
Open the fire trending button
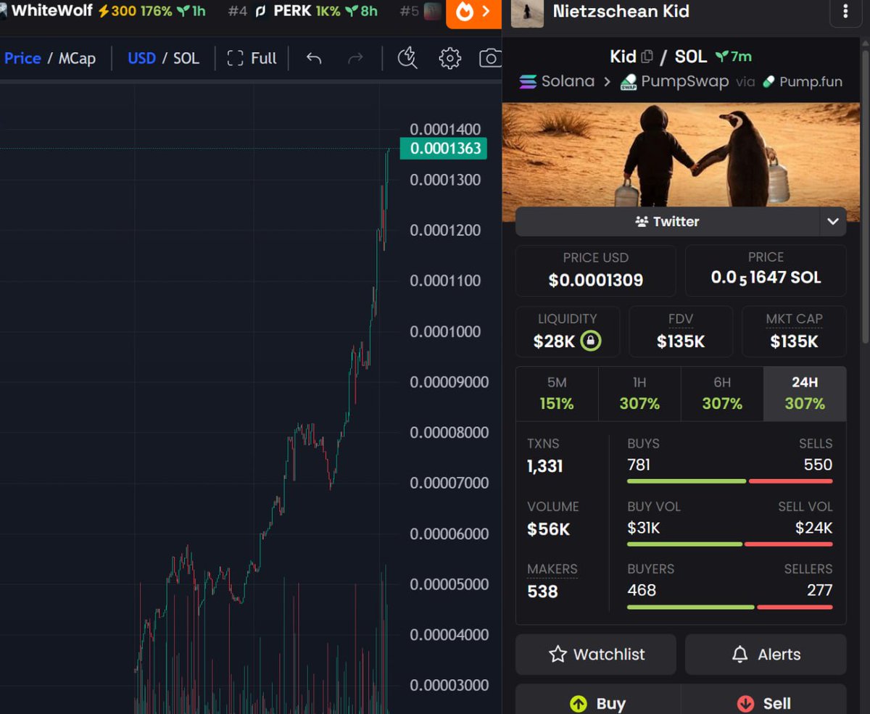[x=473, y=12]
